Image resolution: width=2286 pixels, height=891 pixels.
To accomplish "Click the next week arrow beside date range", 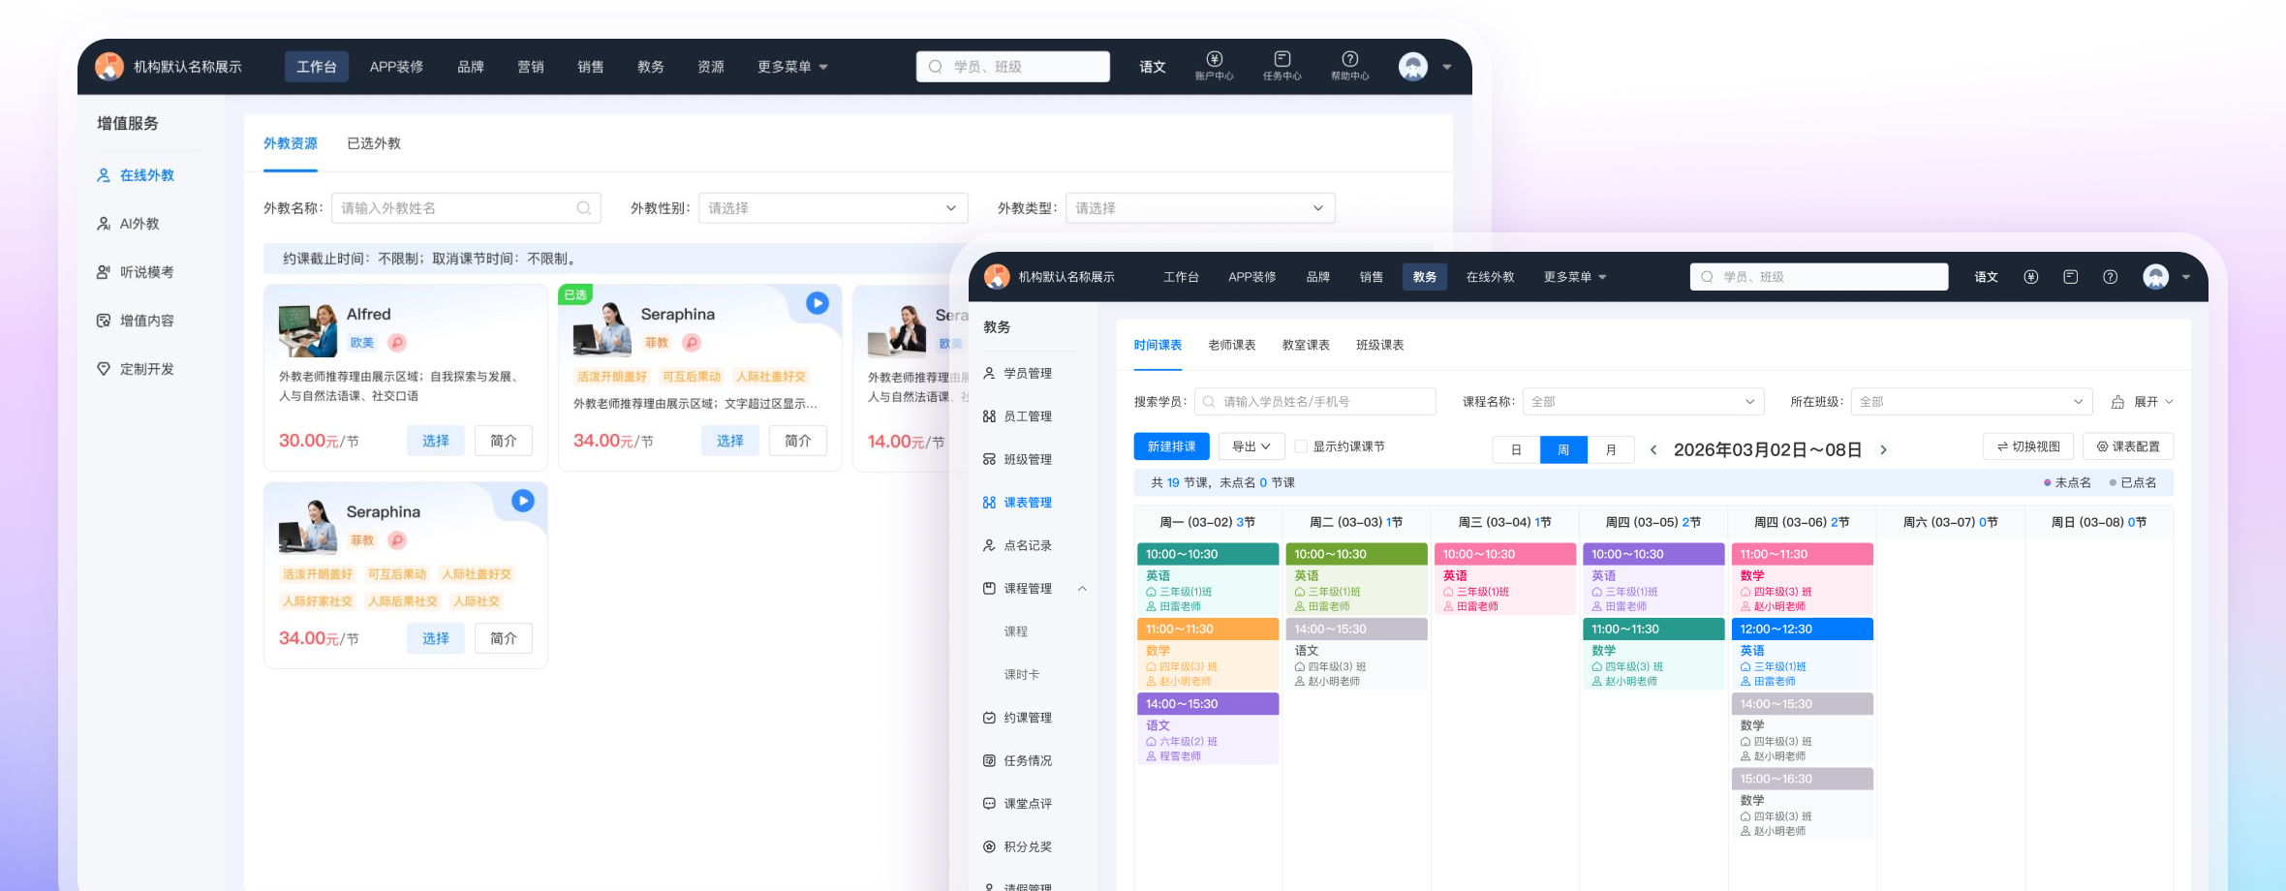I will pos(1883,449).
